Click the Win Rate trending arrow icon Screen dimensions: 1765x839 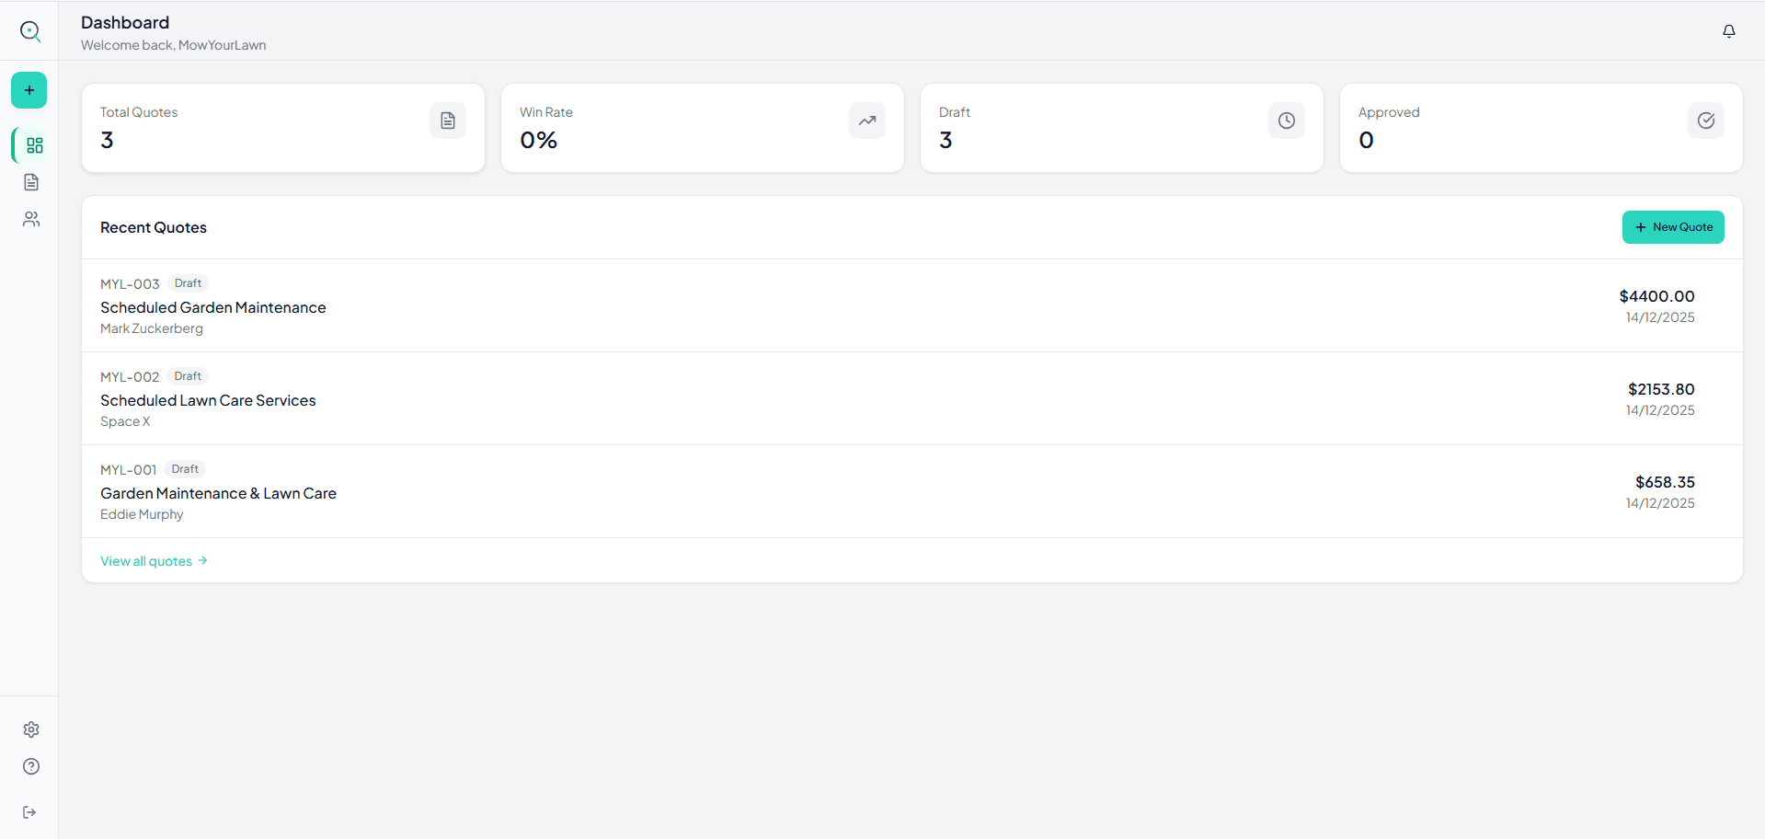866,121
